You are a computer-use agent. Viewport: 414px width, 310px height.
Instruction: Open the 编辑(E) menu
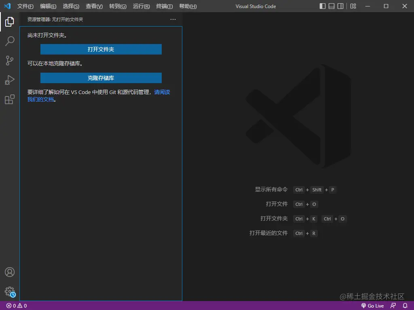tap(48, 6)
